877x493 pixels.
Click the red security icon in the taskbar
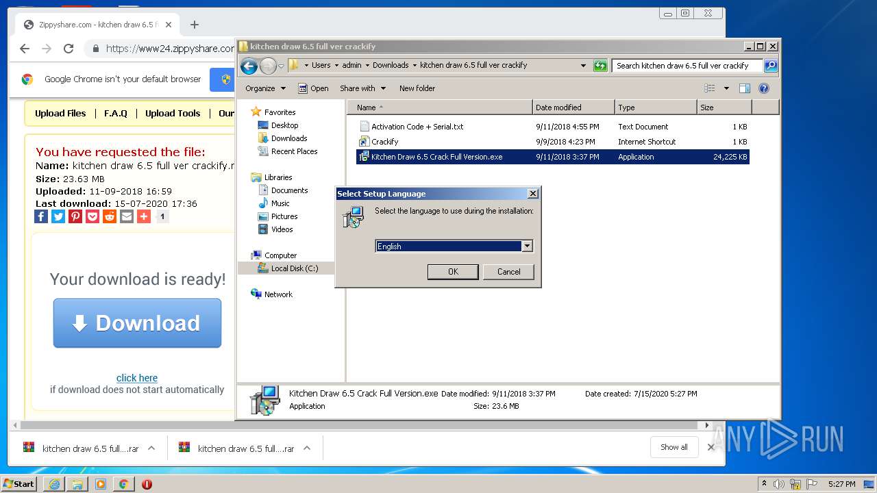(147, 484)
